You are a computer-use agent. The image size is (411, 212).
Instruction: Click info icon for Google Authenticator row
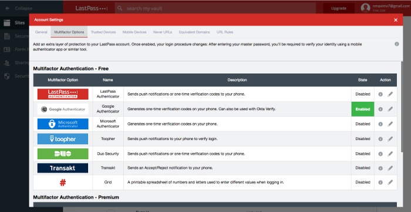pos(380,109)
